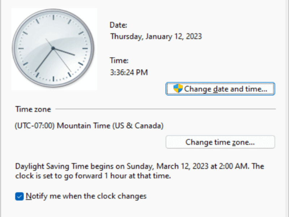The height and width of the screenshot is (217, 289).
Task: Click the center pivot of the analog clock
Action: pyautogui.click(x=53, y=48)
